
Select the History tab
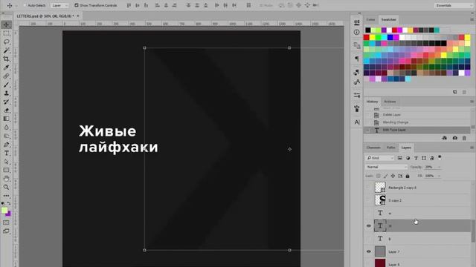click(372, 102)
